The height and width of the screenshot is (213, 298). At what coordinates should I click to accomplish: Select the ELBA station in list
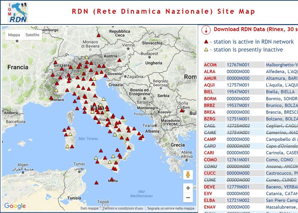tap(210, 200)
